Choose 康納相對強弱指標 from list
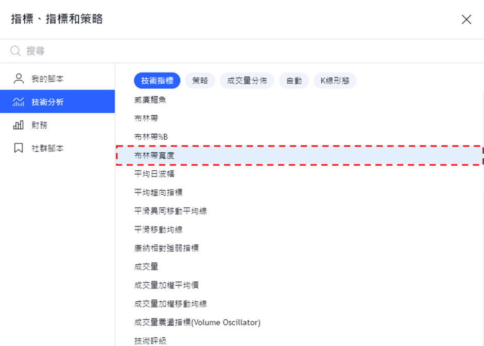 tap(300, 248)
